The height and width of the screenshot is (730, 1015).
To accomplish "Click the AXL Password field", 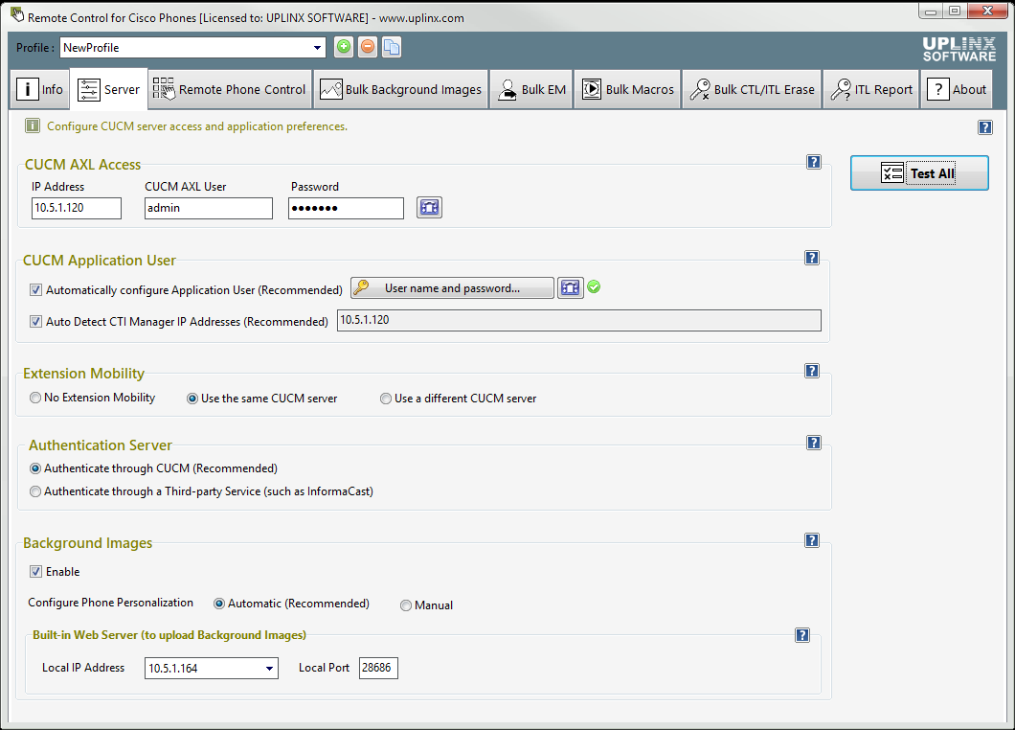I will click(x=347, y=208).
